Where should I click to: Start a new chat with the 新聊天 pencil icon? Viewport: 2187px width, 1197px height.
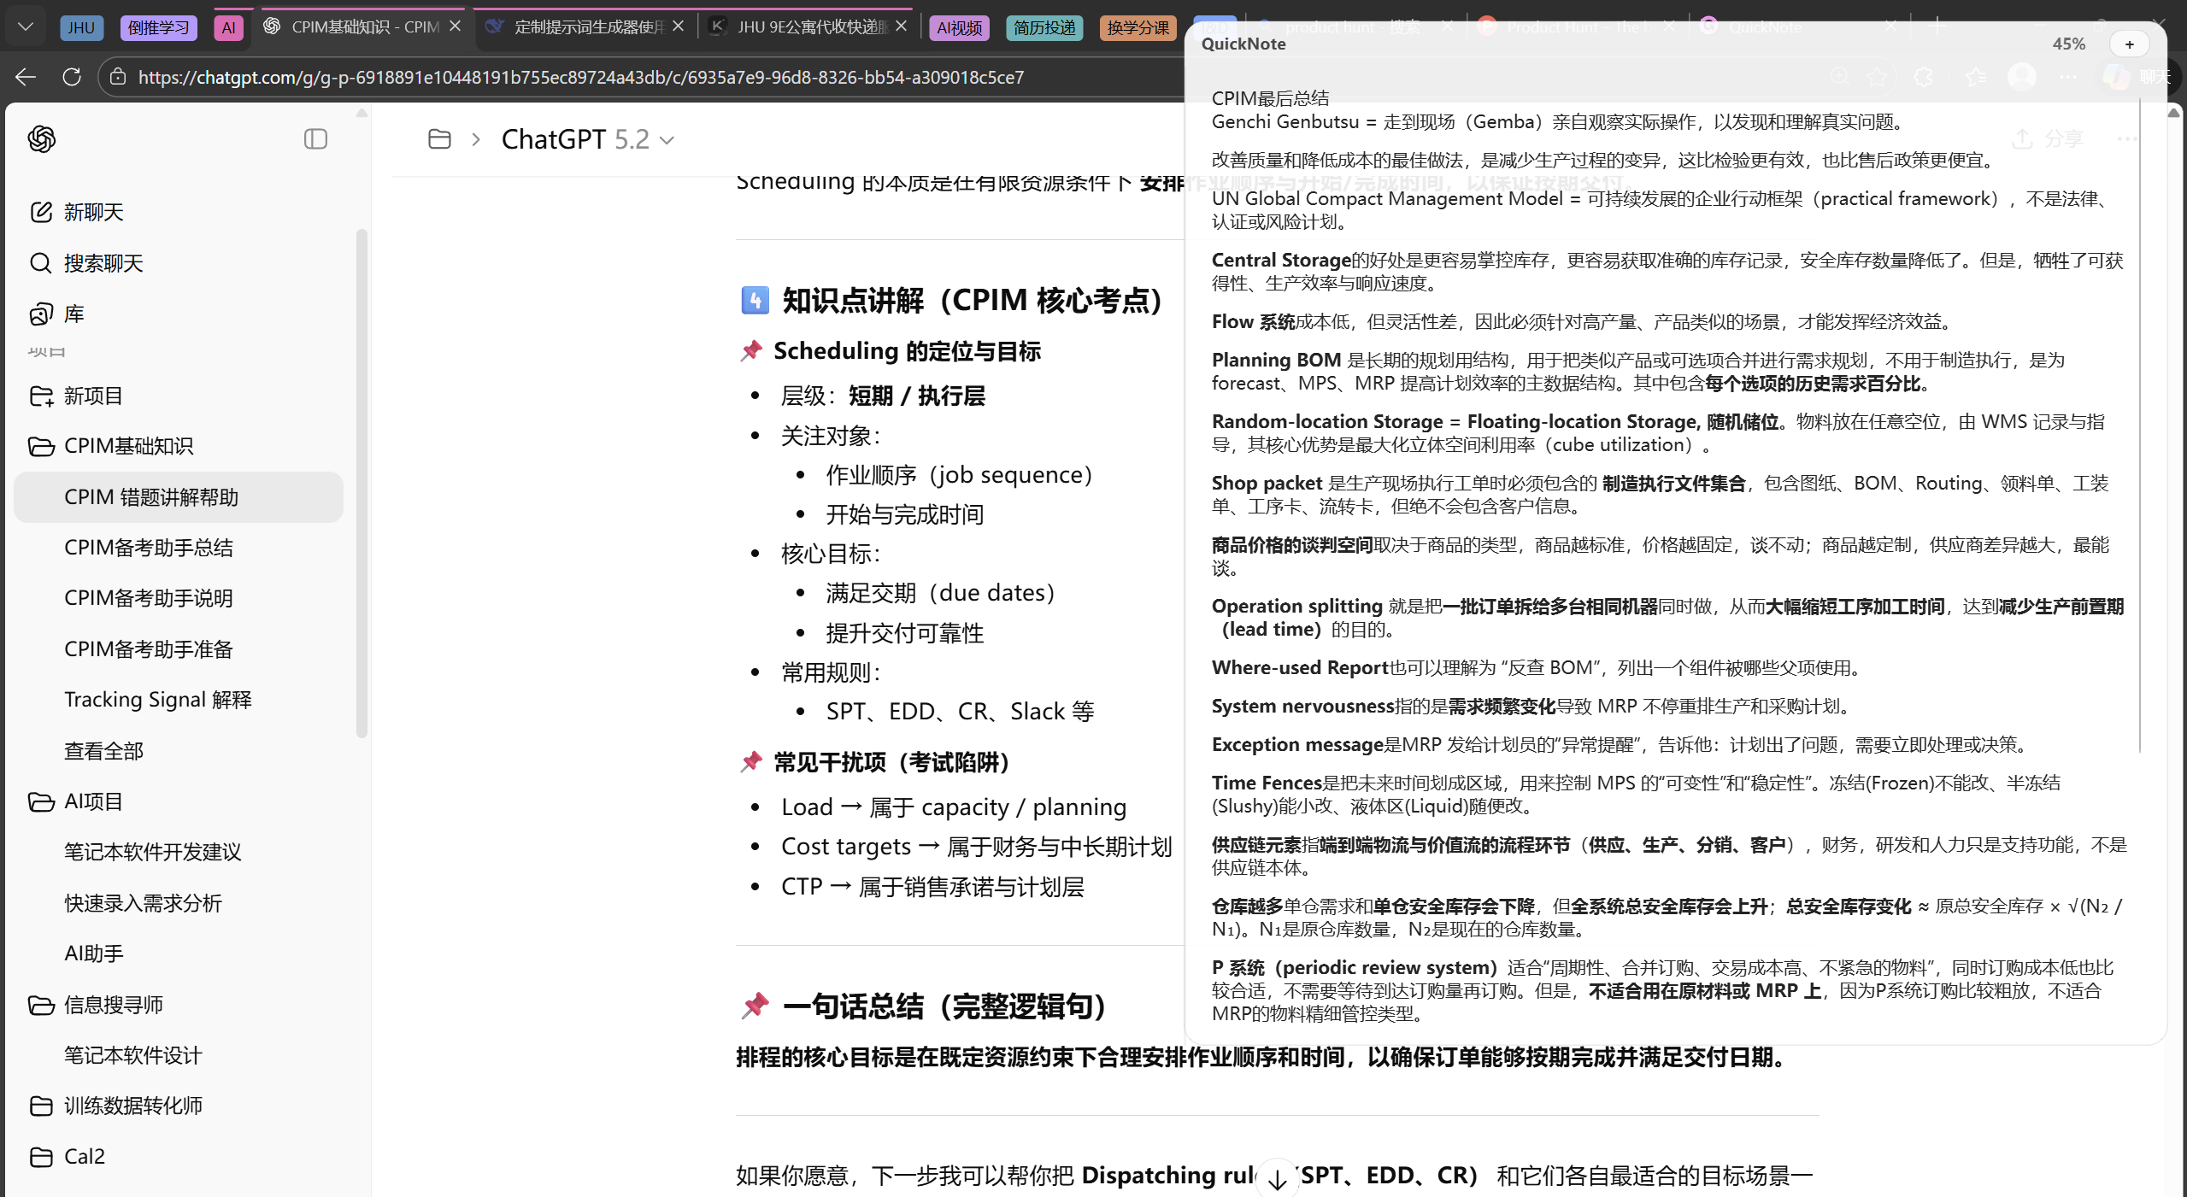tap(42, 212)
